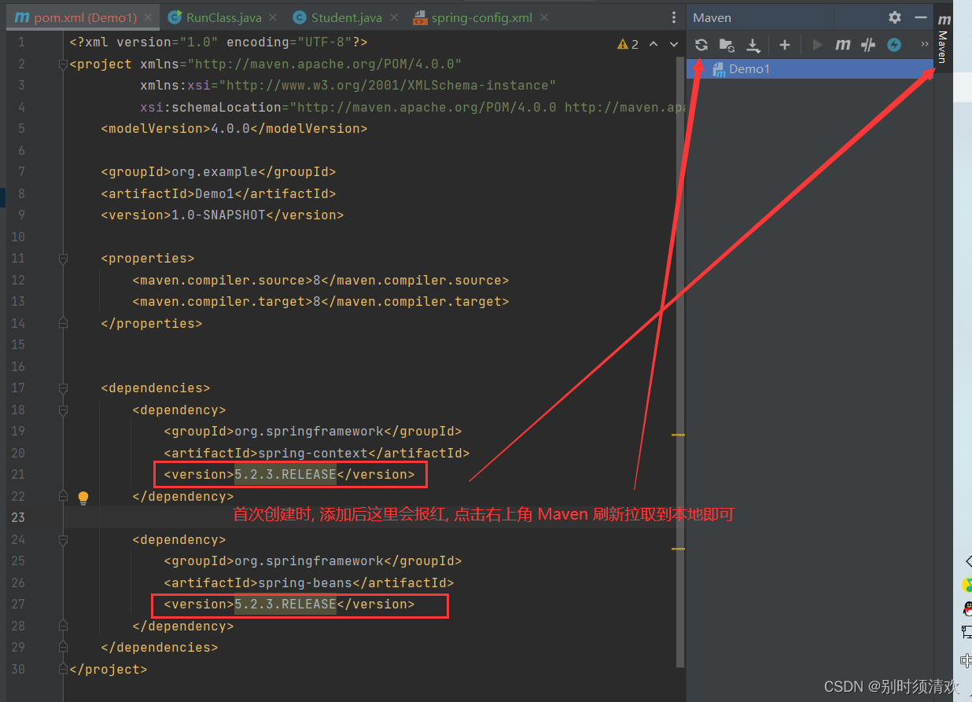Toggle offline mode icon in Maven toolbar
The image size is (972, 702).
click(868, 45)
